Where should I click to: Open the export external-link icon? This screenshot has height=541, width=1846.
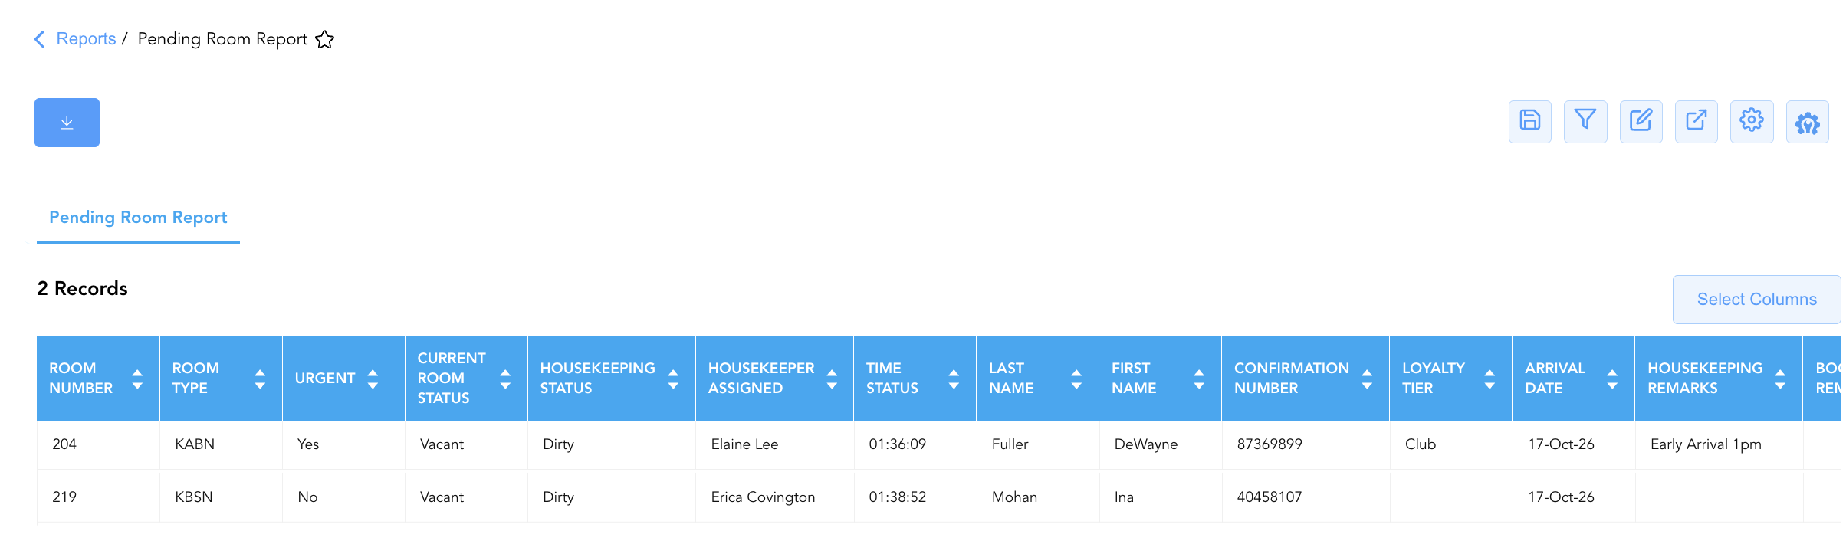(x=1696, y=121)
